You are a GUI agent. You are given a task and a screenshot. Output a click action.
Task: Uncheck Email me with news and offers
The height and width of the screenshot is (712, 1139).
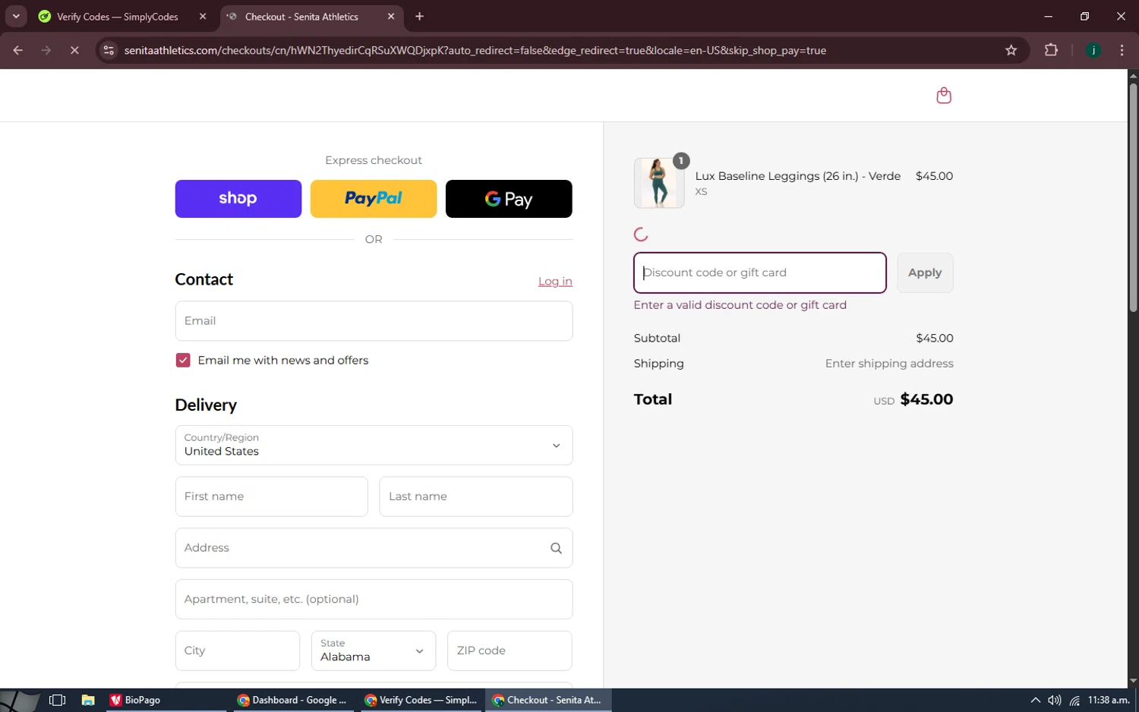tap(183, 360)
